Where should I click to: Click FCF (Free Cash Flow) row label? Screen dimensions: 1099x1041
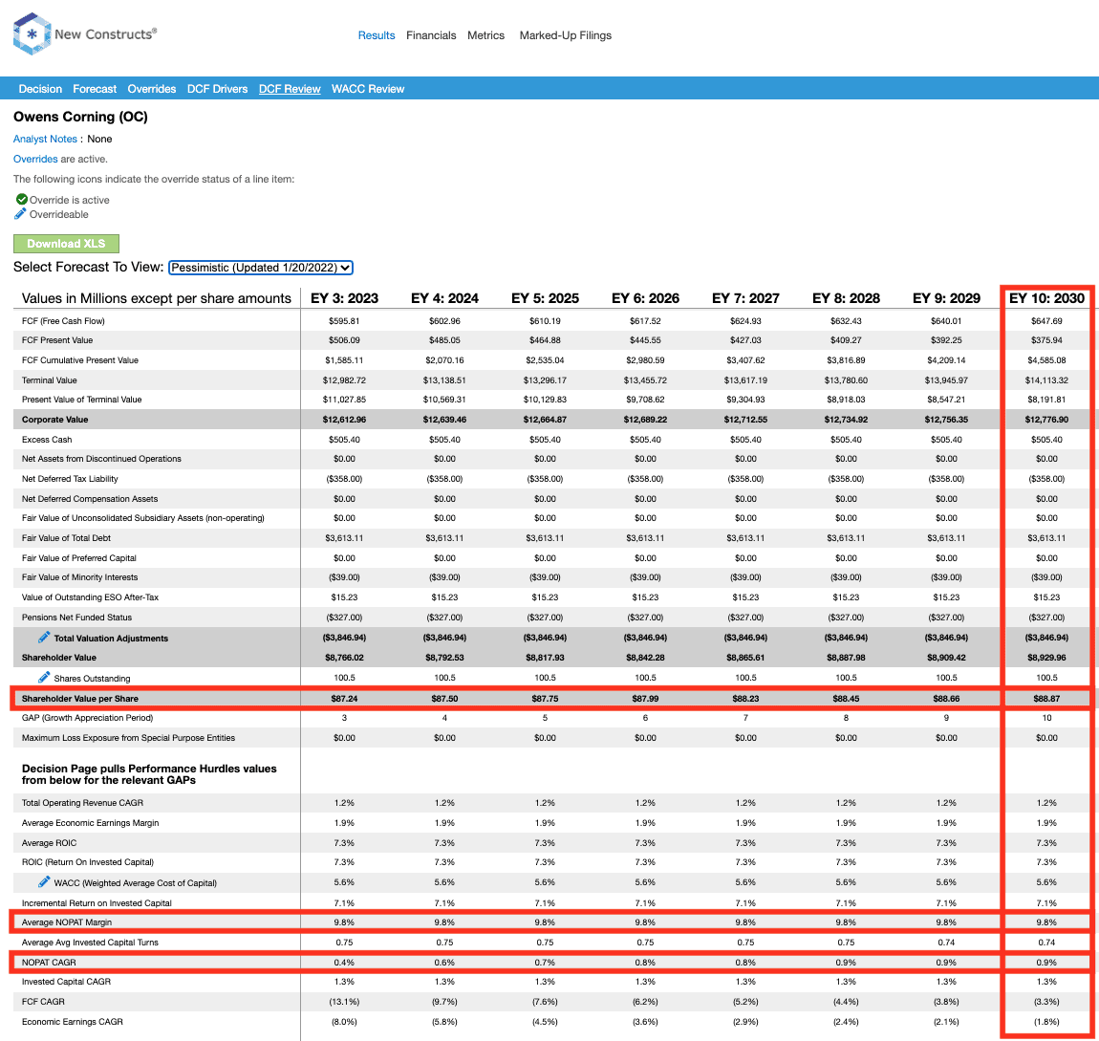coord(63,321)
